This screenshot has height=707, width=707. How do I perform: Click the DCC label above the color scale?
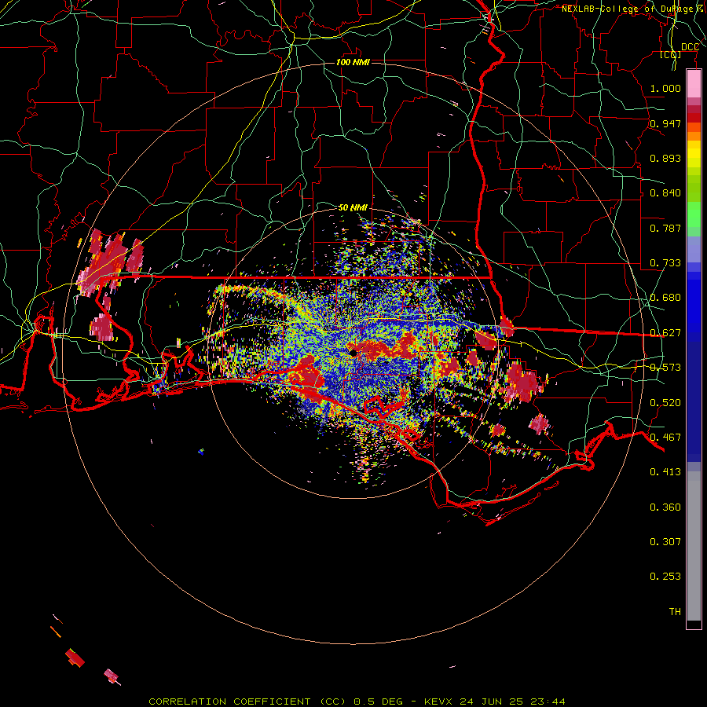[690, 47]
